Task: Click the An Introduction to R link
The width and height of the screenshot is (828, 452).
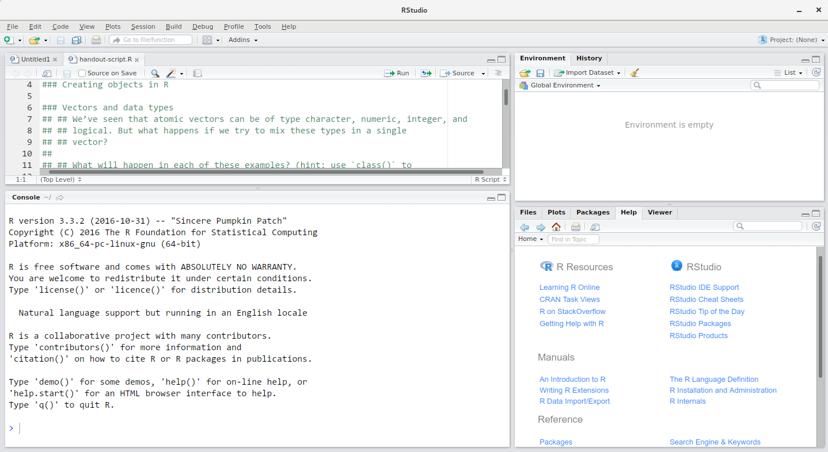Action: [x=572, y=379]
